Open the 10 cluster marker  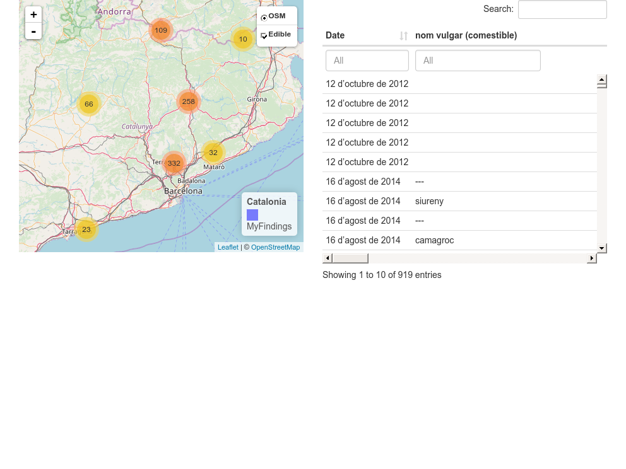(243, 39)
